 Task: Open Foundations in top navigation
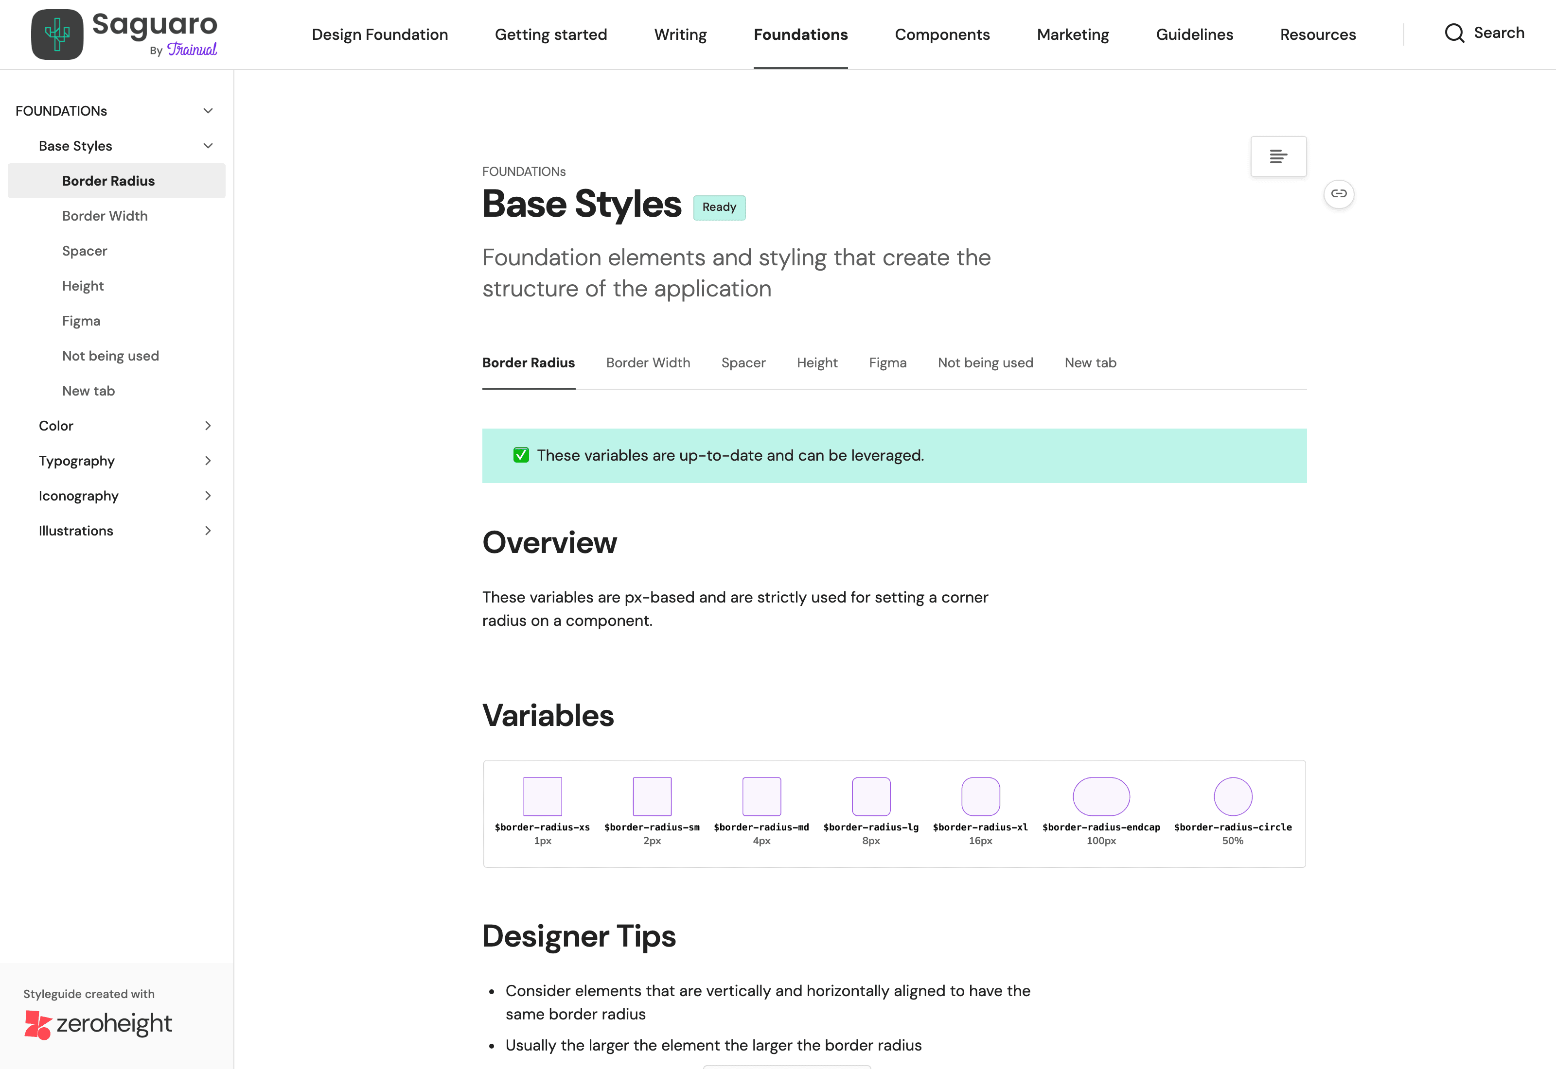click(x=800, y=34)
